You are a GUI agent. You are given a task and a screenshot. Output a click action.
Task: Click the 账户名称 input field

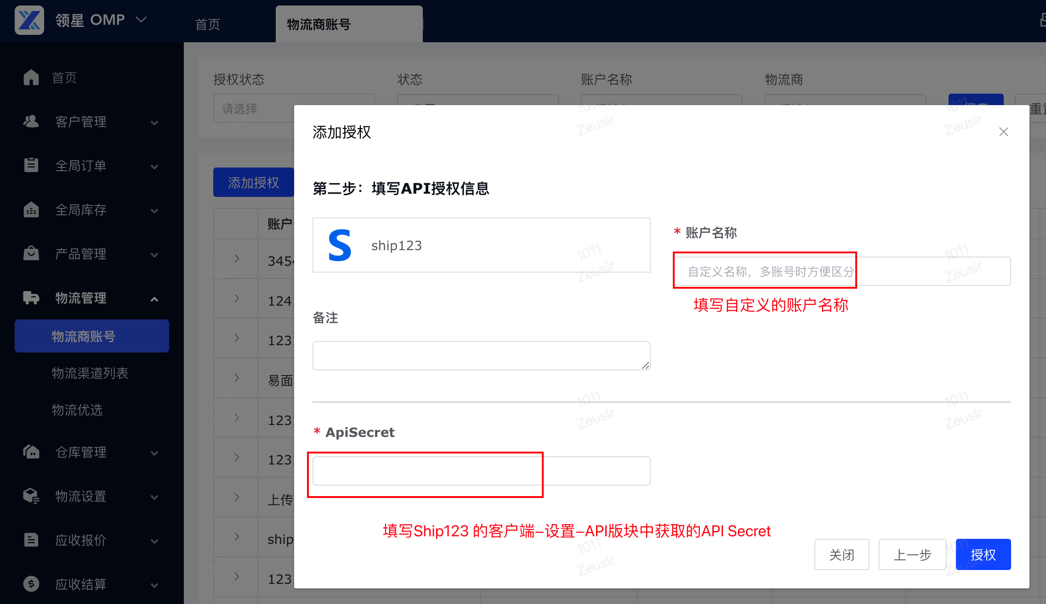coord(842,271)
